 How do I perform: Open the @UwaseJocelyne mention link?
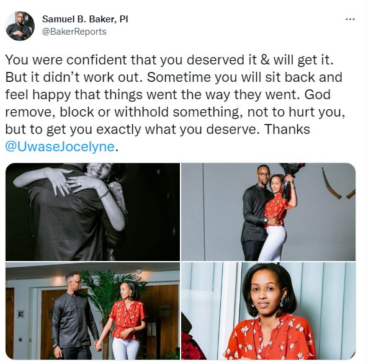click(60, 146)
